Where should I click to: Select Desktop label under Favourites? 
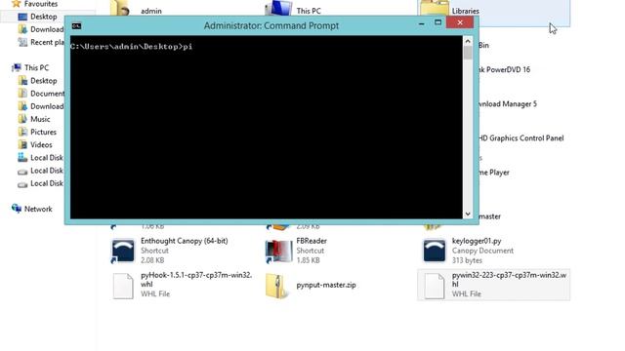point(43,17)
